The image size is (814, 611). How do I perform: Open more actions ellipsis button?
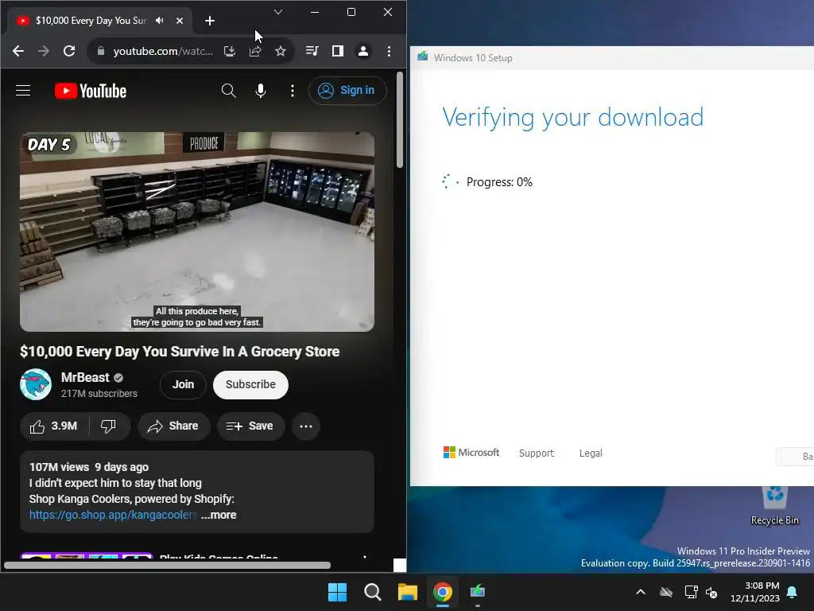(306, 426)
